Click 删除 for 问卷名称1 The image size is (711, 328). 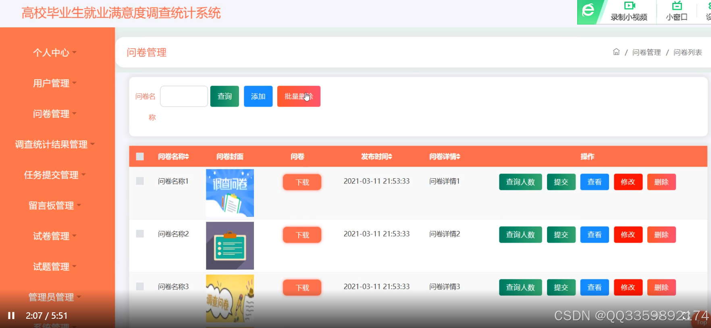point(661,182)
